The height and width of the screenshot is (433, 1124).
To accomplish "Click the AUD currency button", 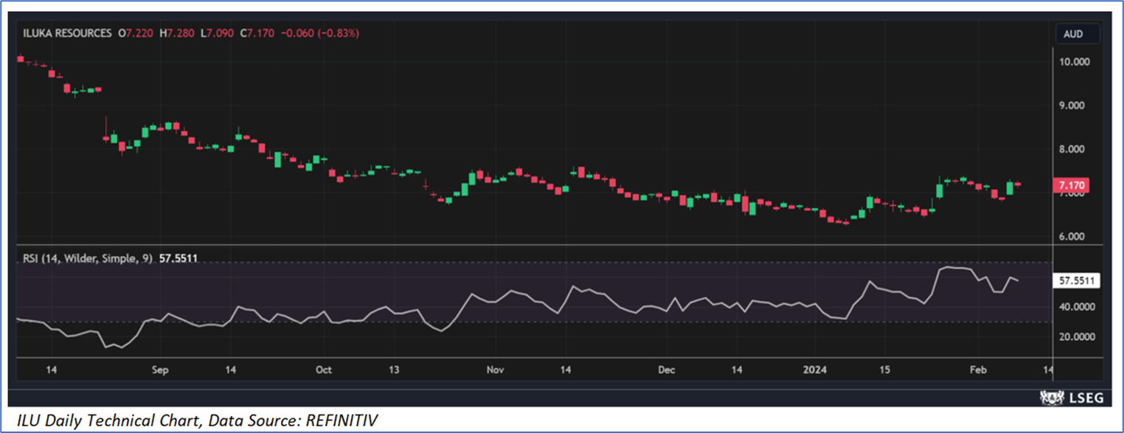I will point(1078,34).
